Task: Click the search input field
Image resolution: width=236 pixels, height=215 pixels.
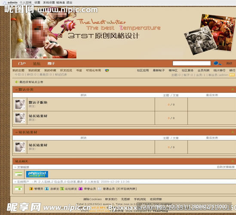Action: 192,63
